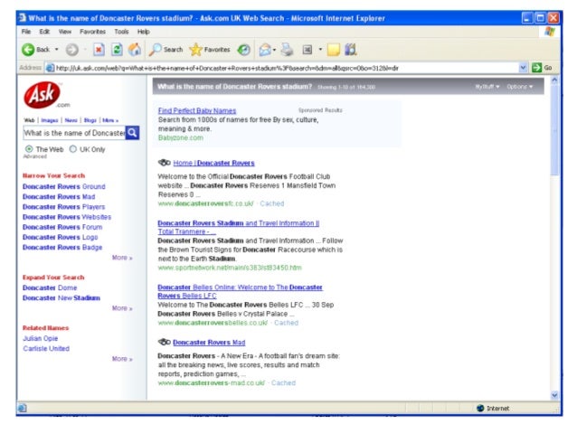Open 'Doncaster Rovers Ground' narrowed search link
577x433 pixels.
[63, 186]
